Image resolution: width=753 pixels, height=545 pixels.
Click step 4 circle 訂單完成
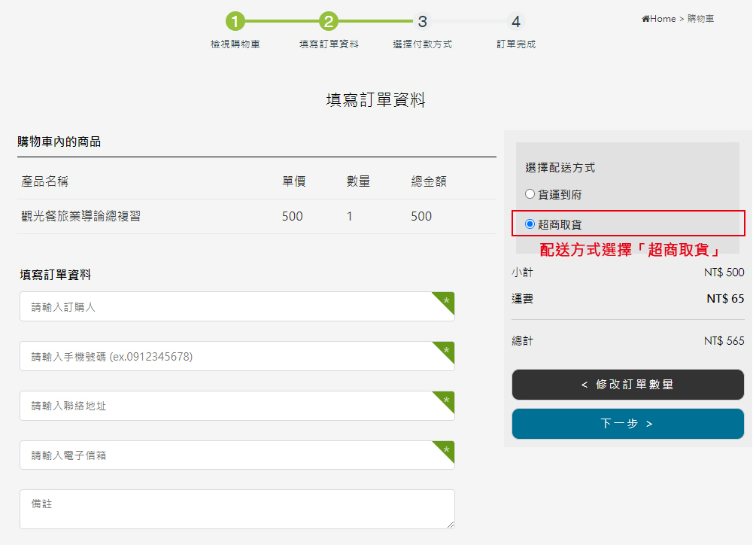click(516, 21)
